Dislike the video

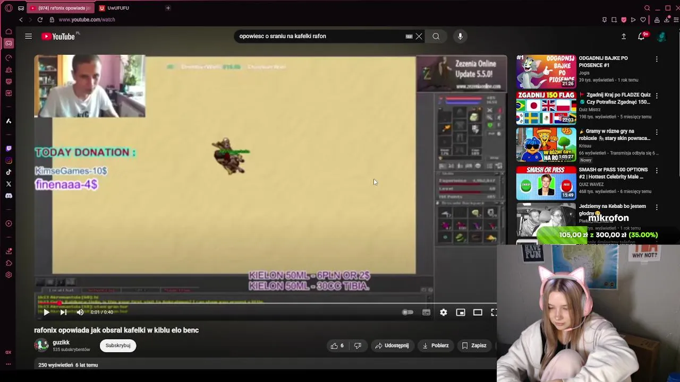tap(358, 345)
